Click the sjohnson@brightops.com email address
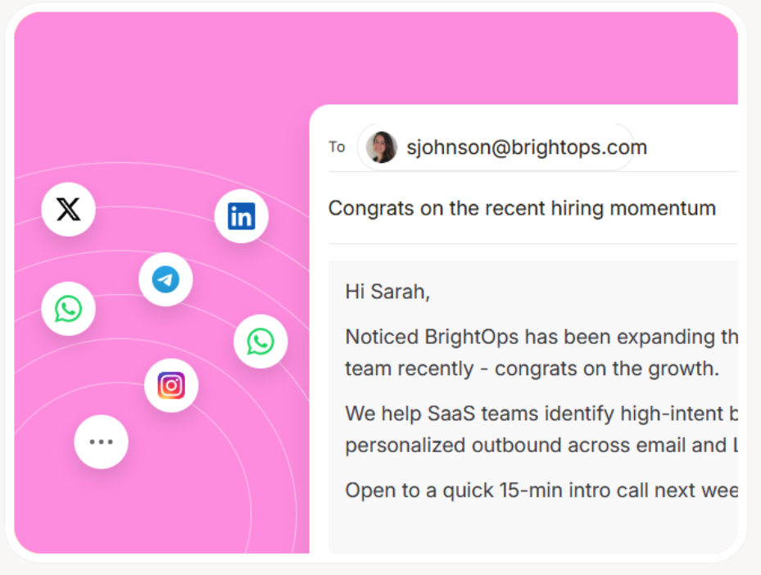The width and height of the screenshot is (761, 575). coord(527,147)
